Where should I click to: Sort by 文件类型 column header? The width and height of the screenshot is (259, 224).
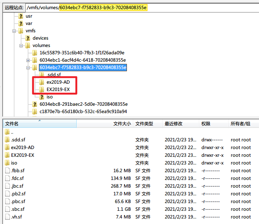click(147, 124)
